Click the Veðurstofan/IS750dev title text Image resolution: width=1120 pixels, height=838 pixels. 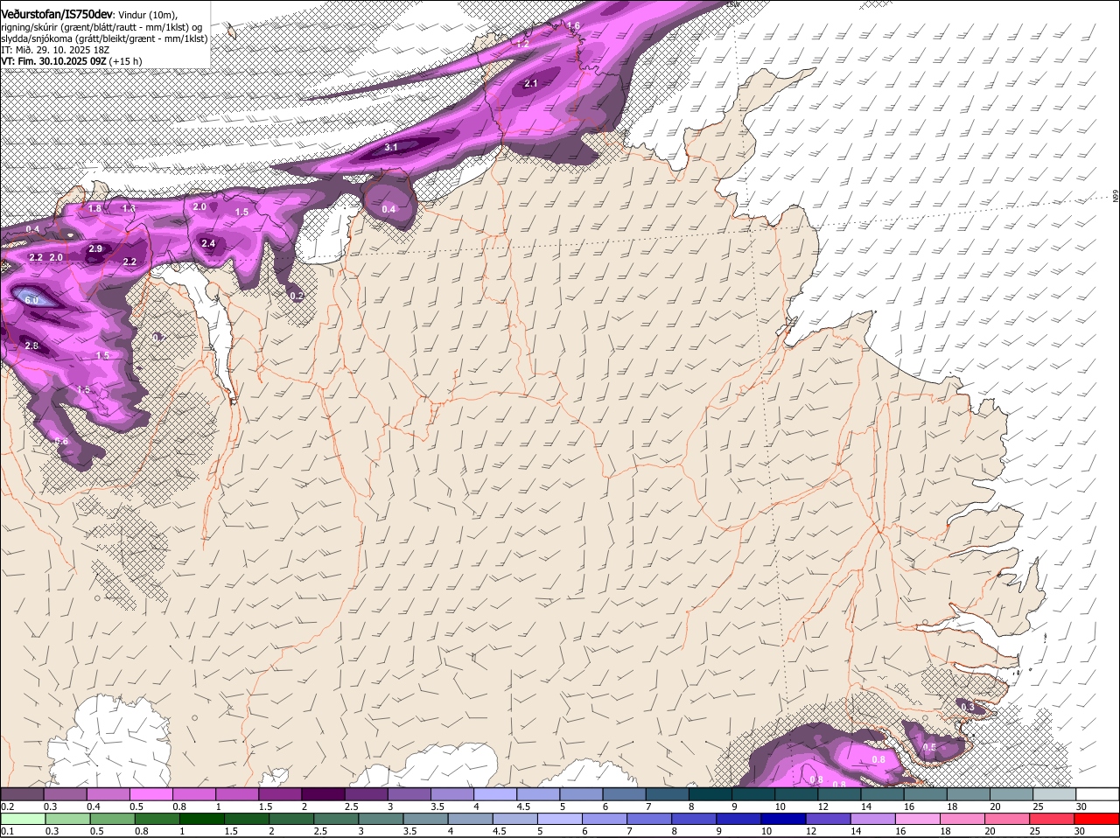pos(57,14)
